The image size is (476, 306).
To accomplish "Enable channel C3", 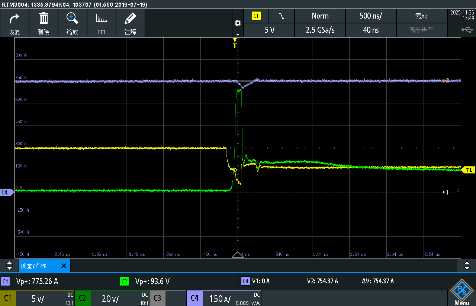I will tap(157, 298).
